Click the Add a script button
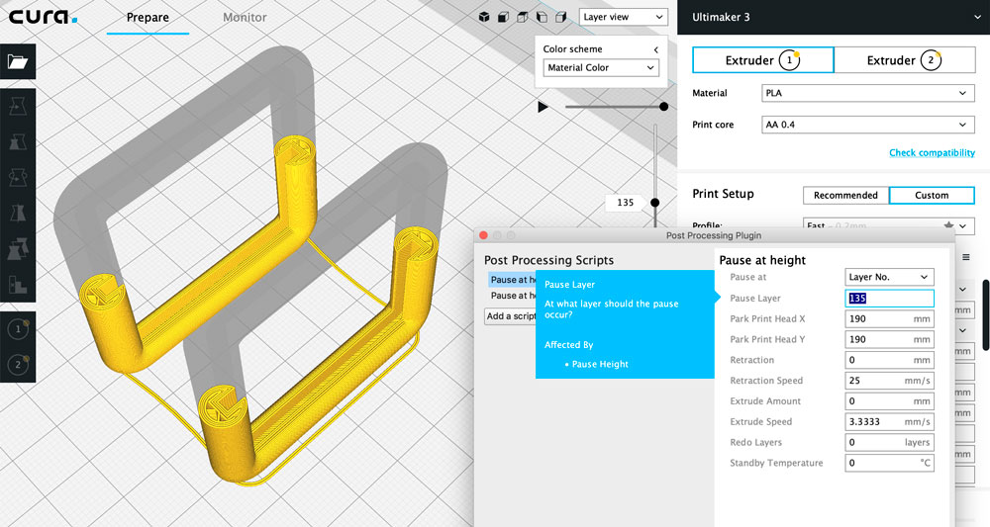Viewport: 990px width, 527px height. [510, 315]
